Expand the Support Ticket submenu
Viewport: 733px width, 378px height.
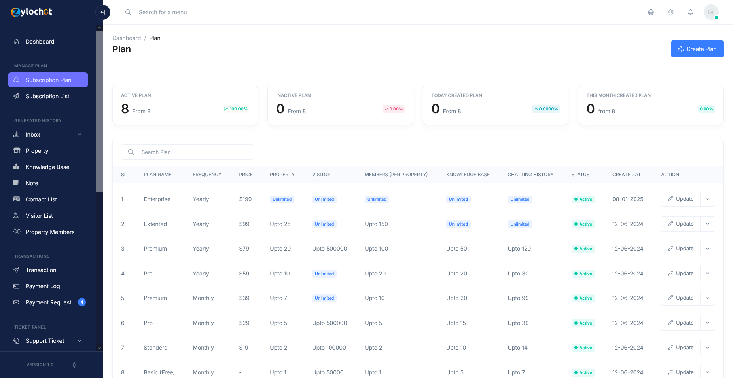(48, 341)
